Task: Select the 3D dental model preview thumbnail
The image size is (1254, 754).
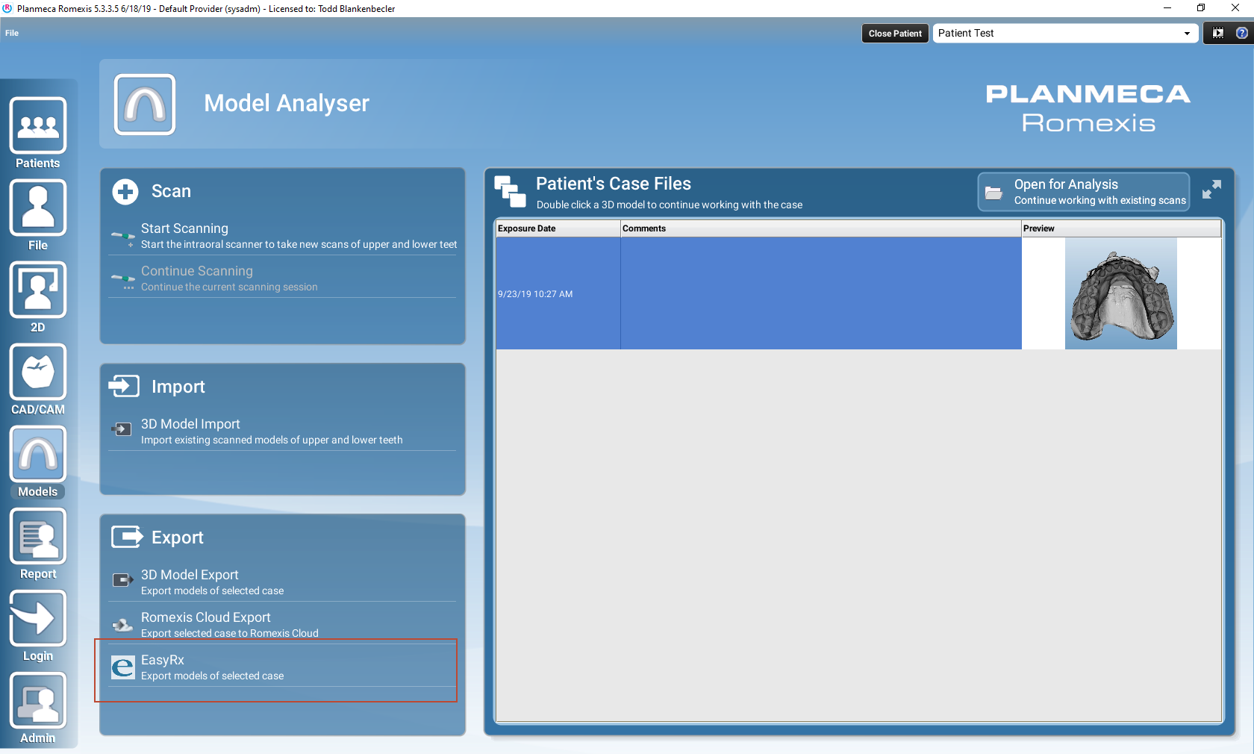Action: tap(1121, 293)
